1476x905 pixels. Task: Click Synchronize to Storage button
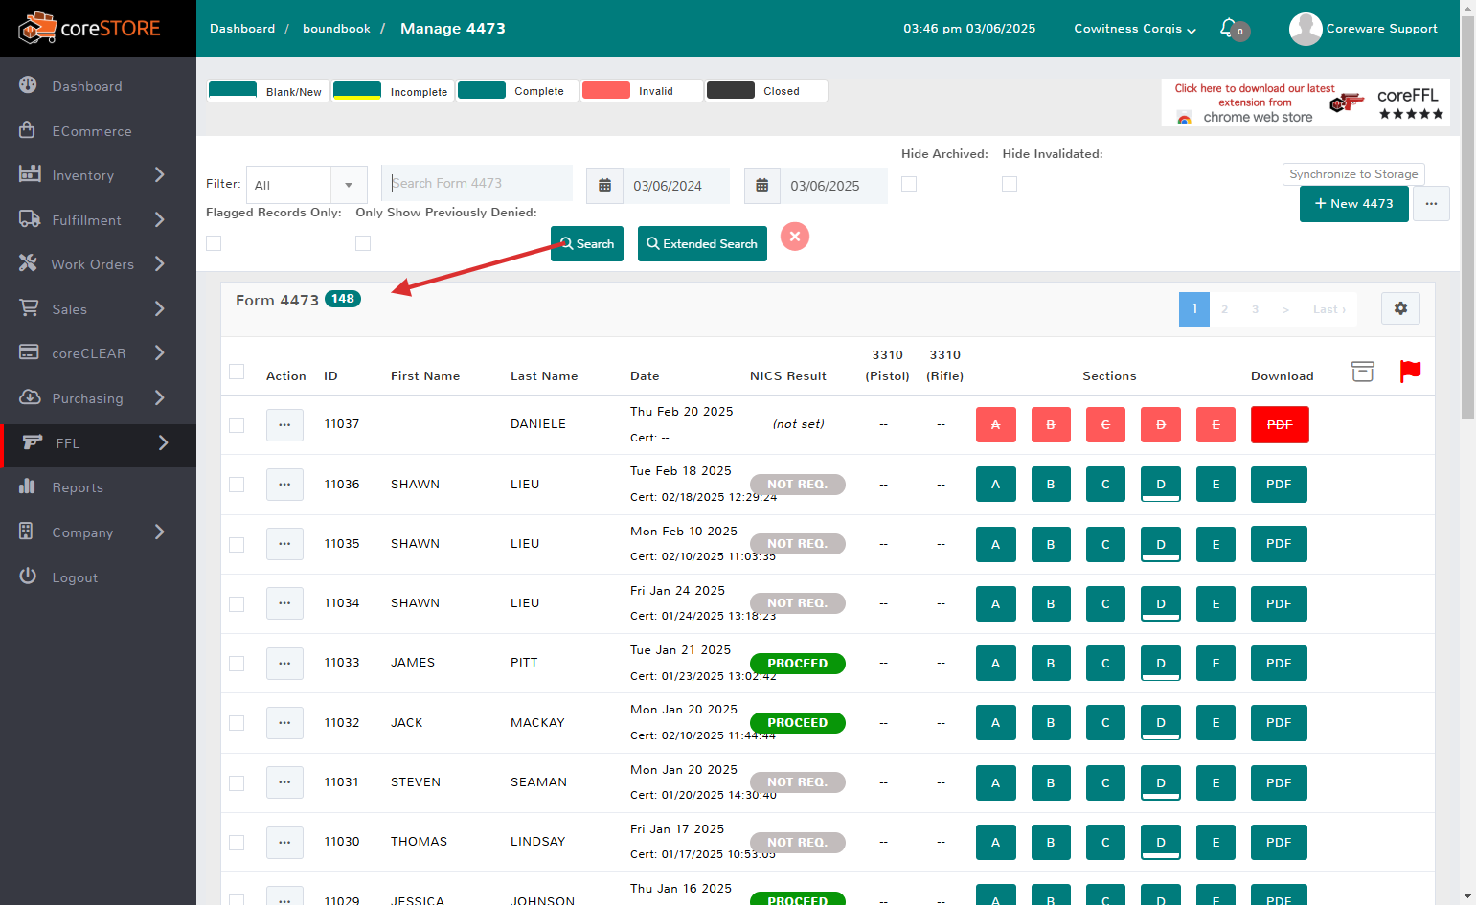[x=1353, y=174]
